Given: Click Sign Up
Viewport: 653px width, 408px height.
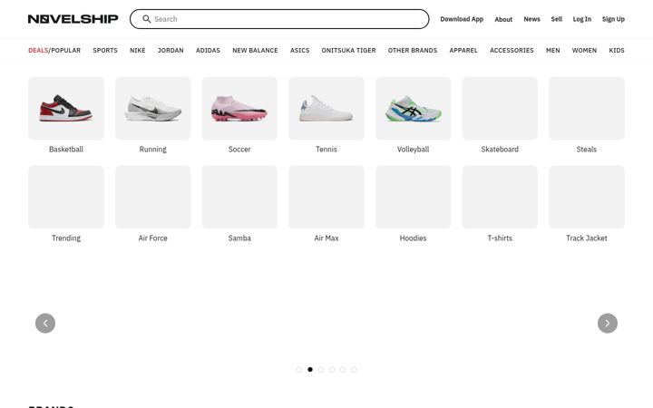Looking at the screenshot, I should 613,19.
